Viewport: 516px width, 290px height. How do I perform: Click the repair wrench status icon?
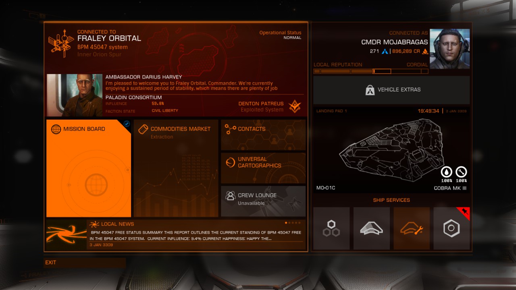[461, 172]
